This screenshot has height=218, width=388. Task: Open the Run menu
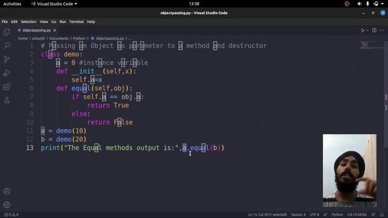tap(63, 22)
